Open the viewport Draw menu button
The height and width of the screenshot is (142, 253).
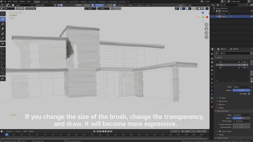(33, 9)
